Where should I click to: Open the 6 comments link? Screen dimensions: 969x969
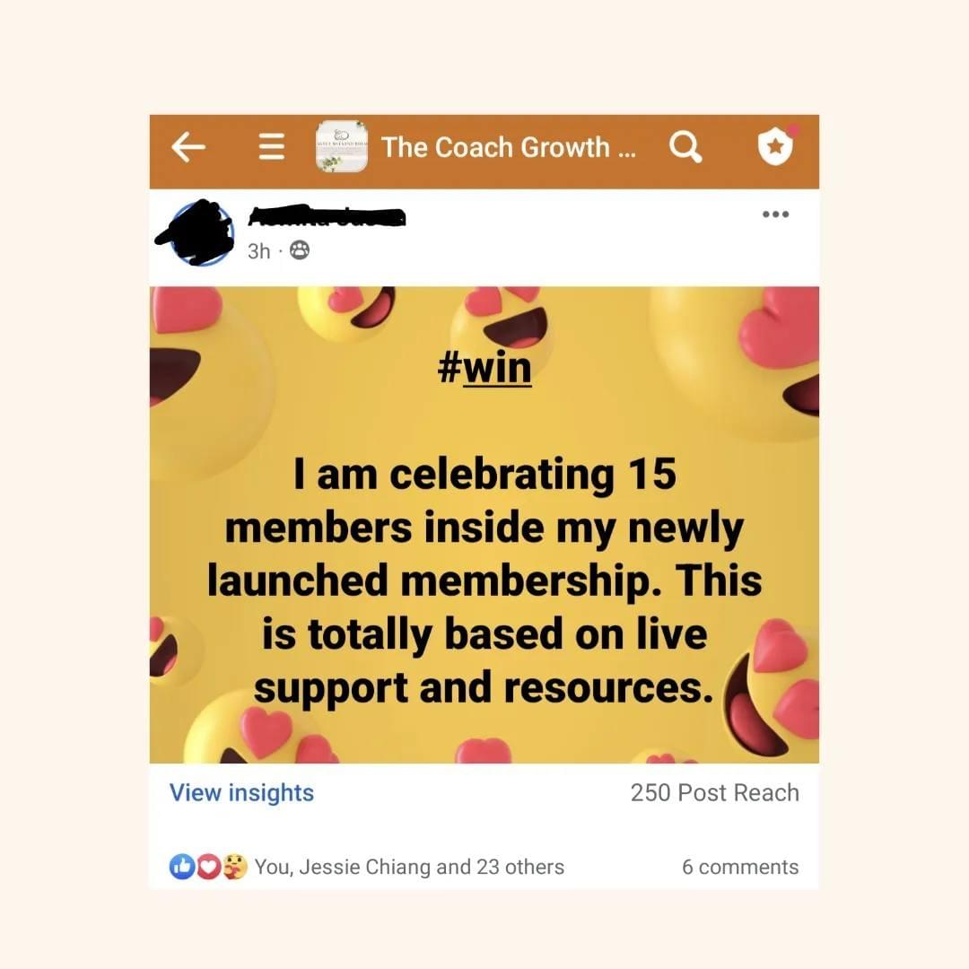740,867
